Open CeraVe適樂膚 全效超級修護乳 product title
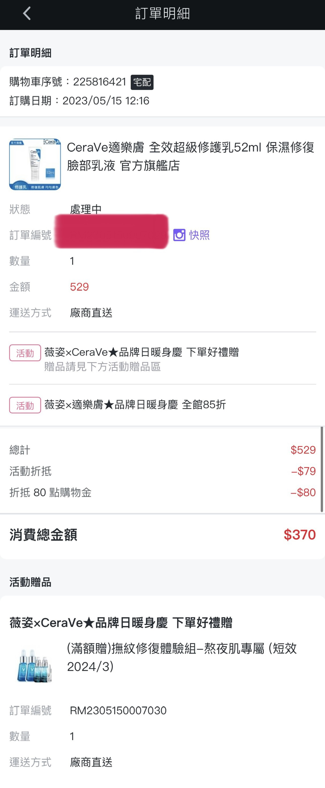 pos(191,156)
